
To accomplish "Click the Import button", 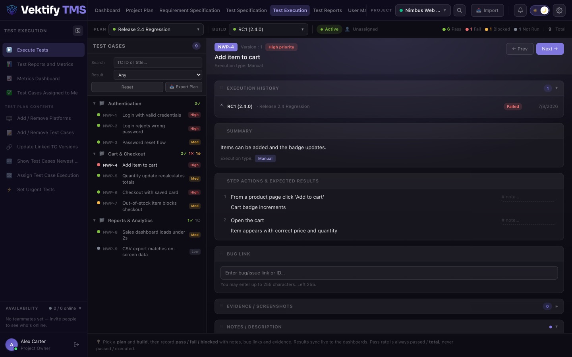I will coord(487,10).
